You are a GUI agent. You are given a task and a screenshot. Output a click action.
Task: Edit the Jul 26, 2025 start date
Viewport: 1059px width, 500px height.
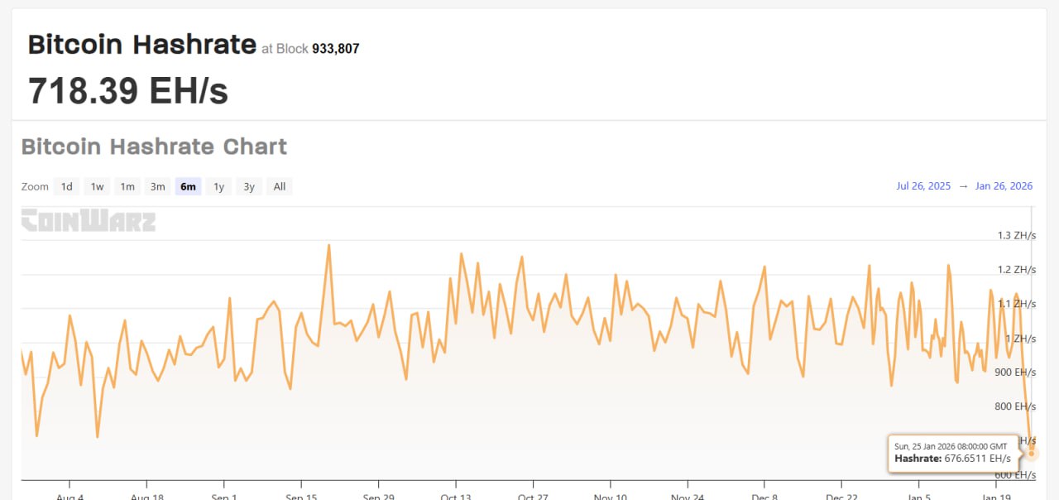[x=923, y=186]
